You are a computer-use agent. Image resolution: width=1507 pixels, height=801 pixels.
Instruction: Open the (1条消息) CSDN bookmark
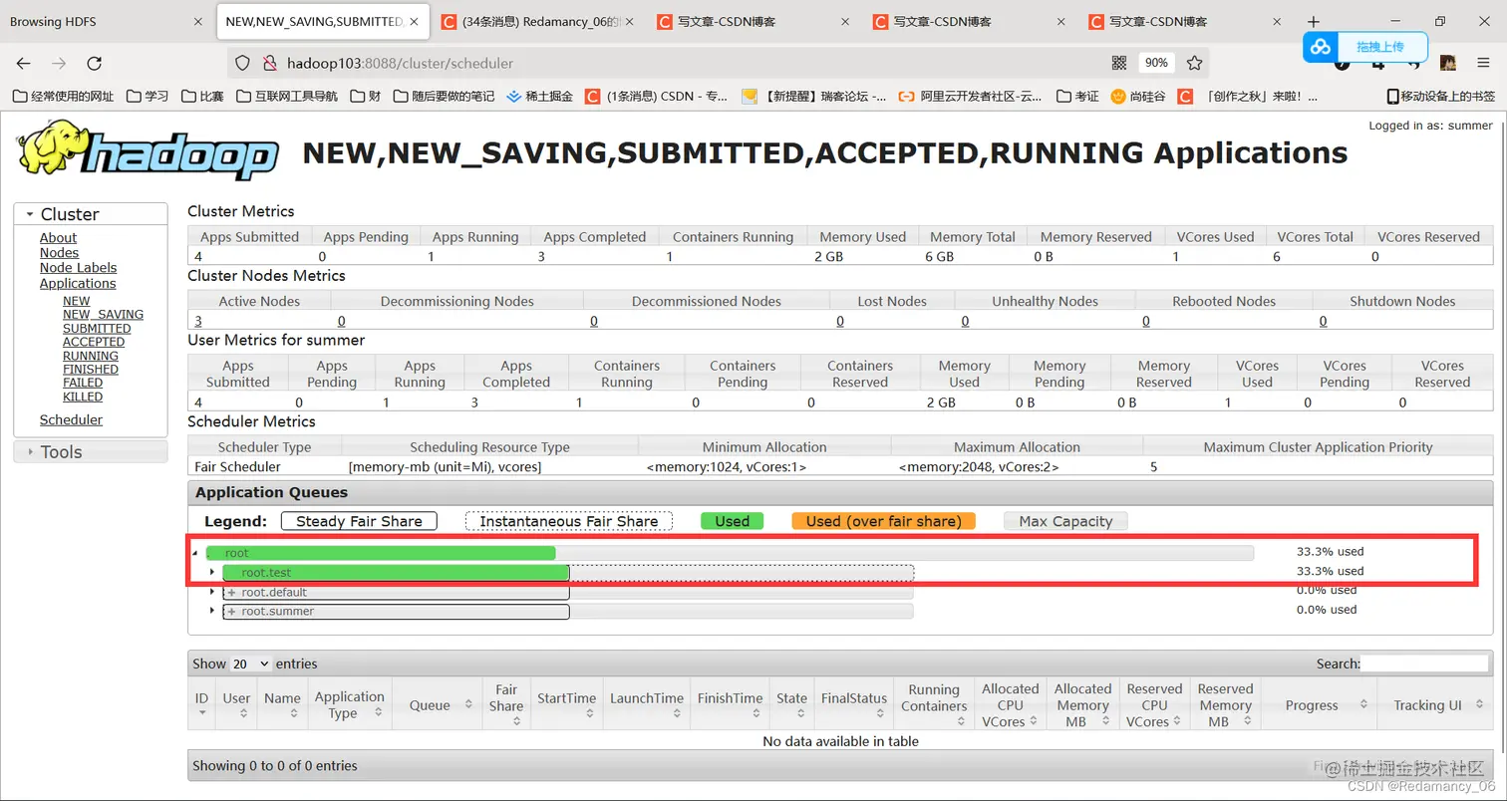[x=657, y=97]
